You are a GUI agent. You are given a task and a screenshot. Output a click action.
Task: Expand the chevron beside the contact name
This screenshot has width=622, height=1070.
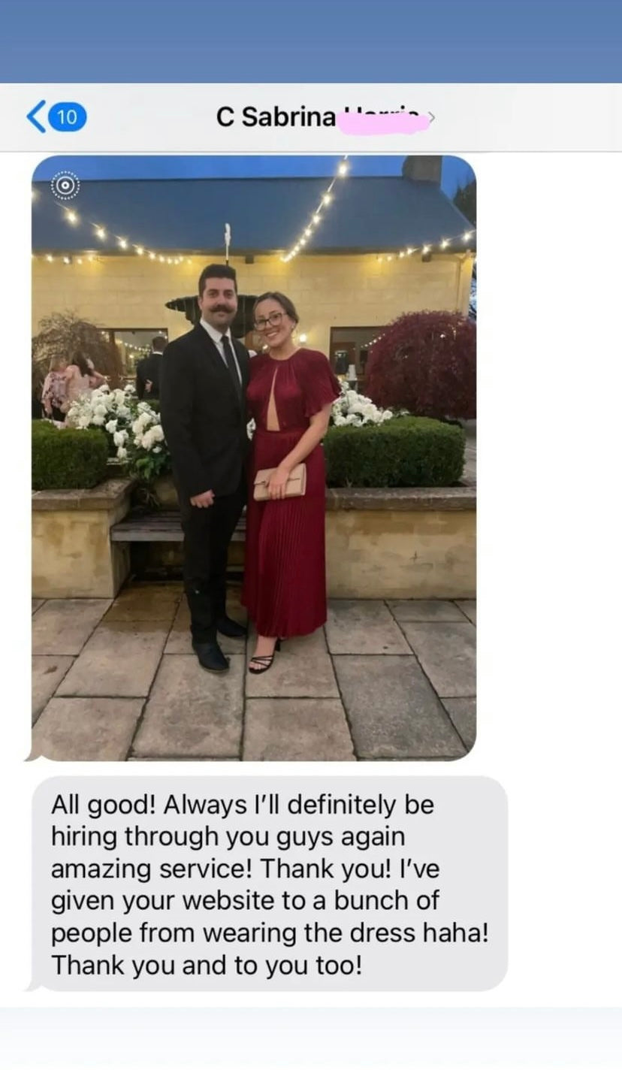[431, 117]
